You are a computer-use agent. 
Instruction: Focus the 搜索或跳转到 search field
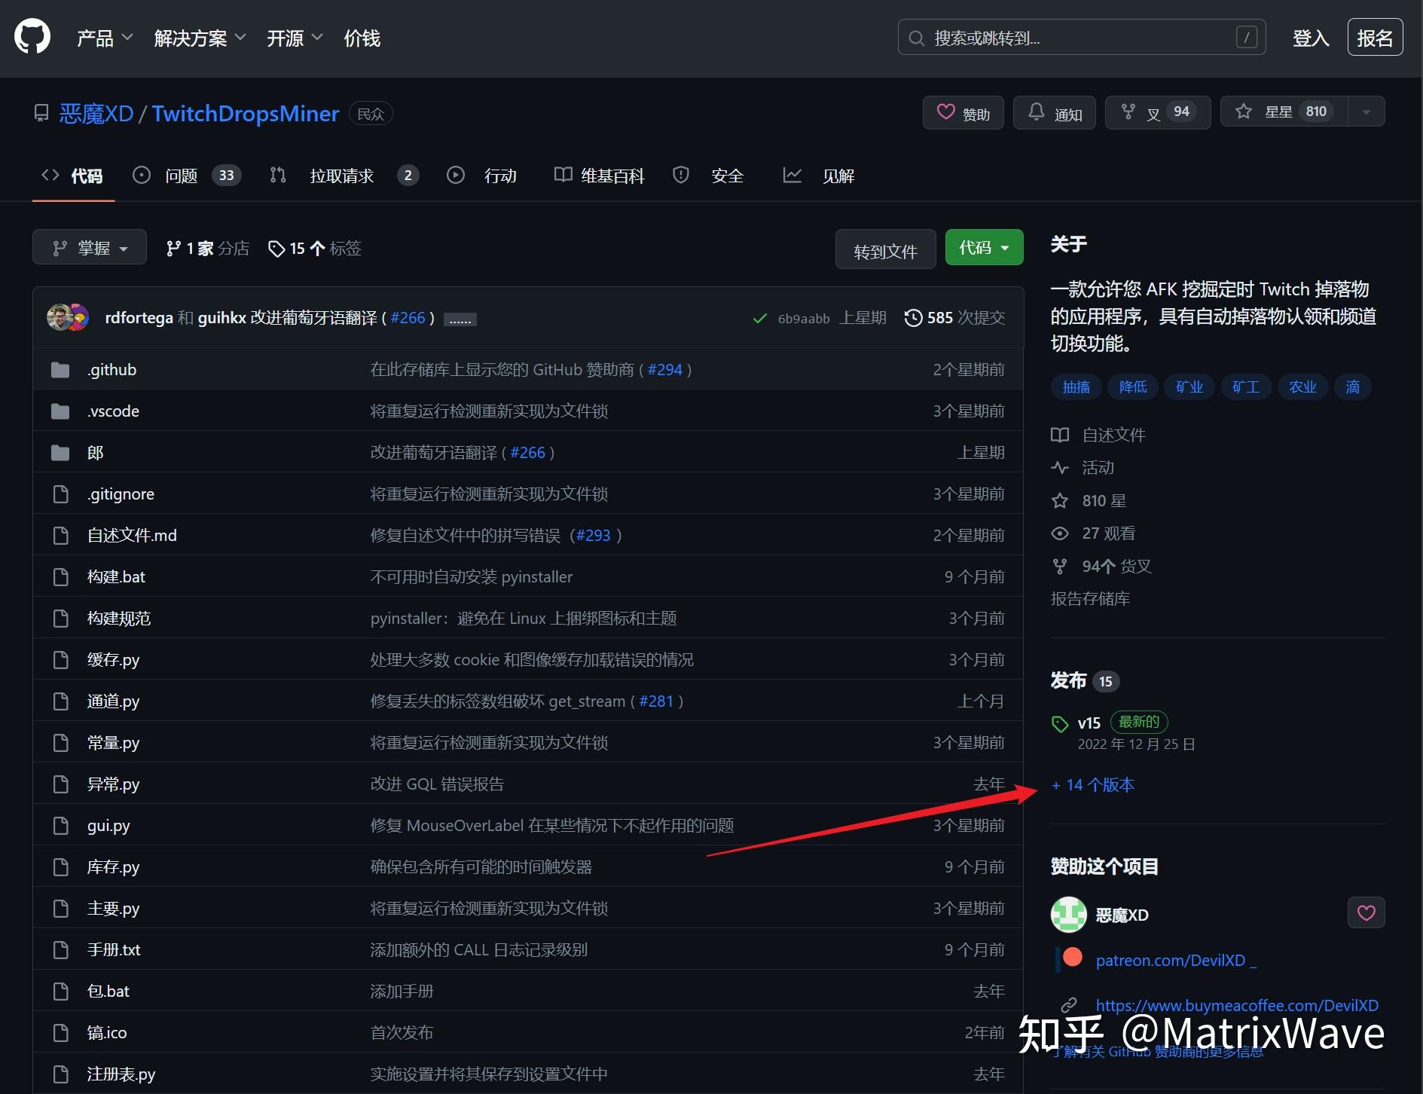tap(1081, 38)
